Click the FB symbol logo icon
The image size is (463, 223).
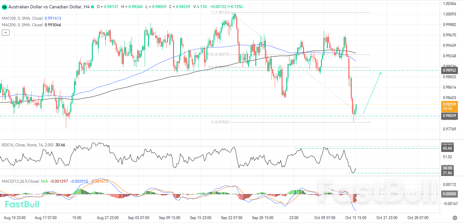point(4,7)
